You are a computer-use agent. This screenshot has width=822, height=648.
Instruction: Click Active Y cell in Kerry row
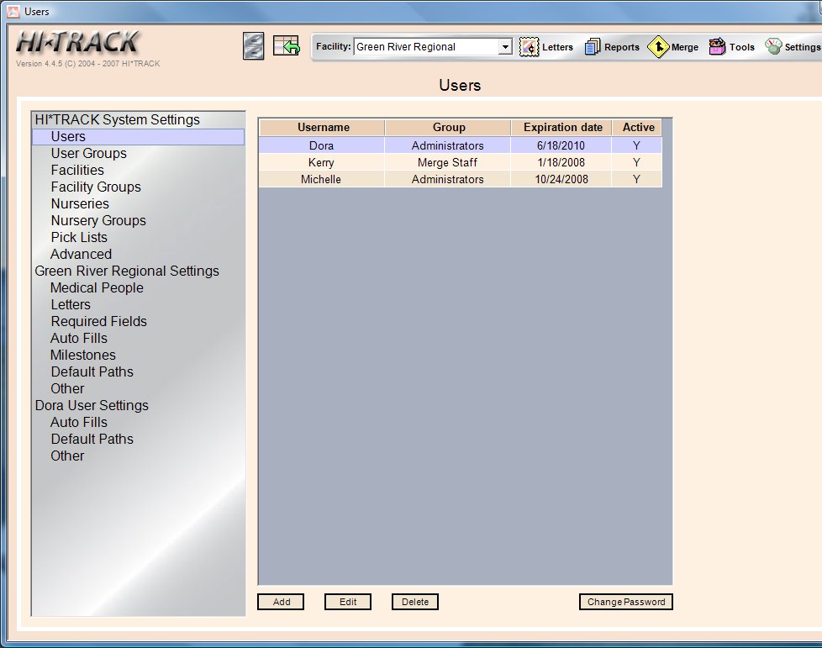[x=636, y=162]
